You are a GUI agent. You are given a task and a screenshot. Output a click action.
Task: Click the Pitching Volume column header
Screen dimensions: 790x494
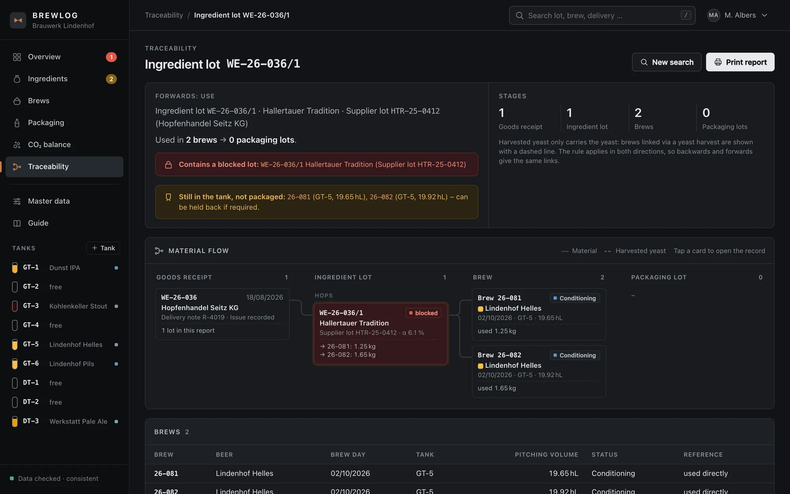[546, 455]
